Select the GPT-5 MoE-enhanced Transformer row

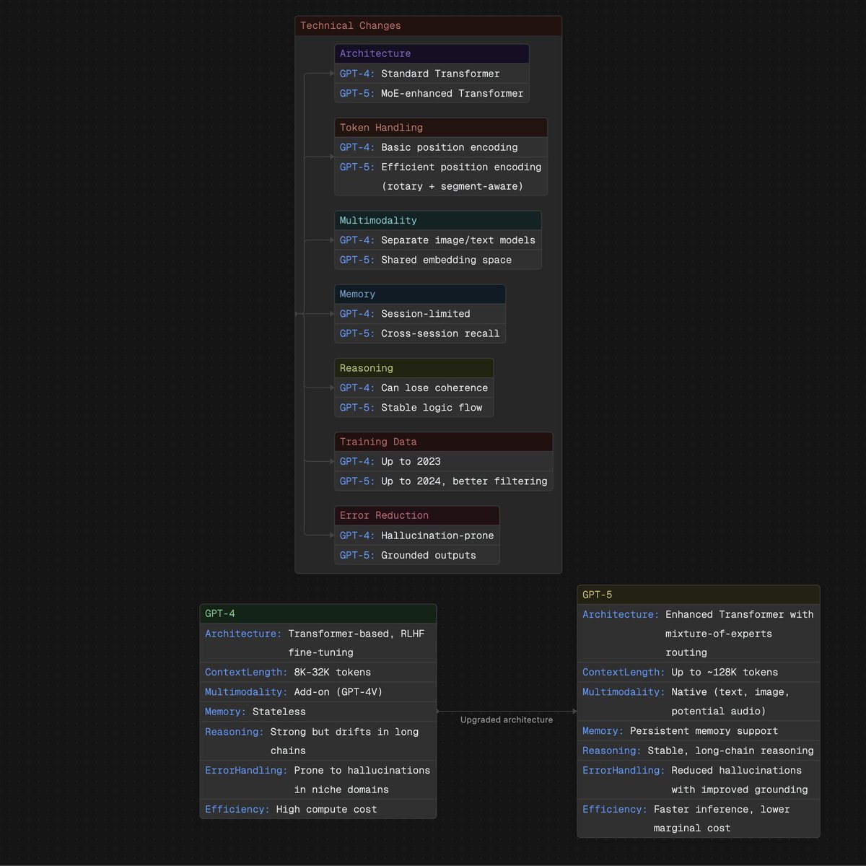click(x=432, y=93)
